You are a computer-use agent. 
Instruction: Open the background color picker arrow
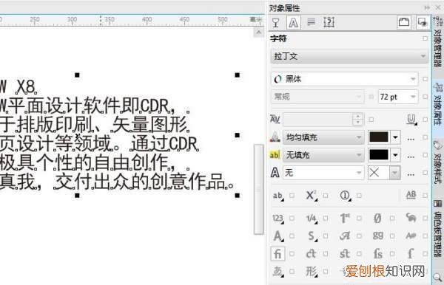[395, 155]
